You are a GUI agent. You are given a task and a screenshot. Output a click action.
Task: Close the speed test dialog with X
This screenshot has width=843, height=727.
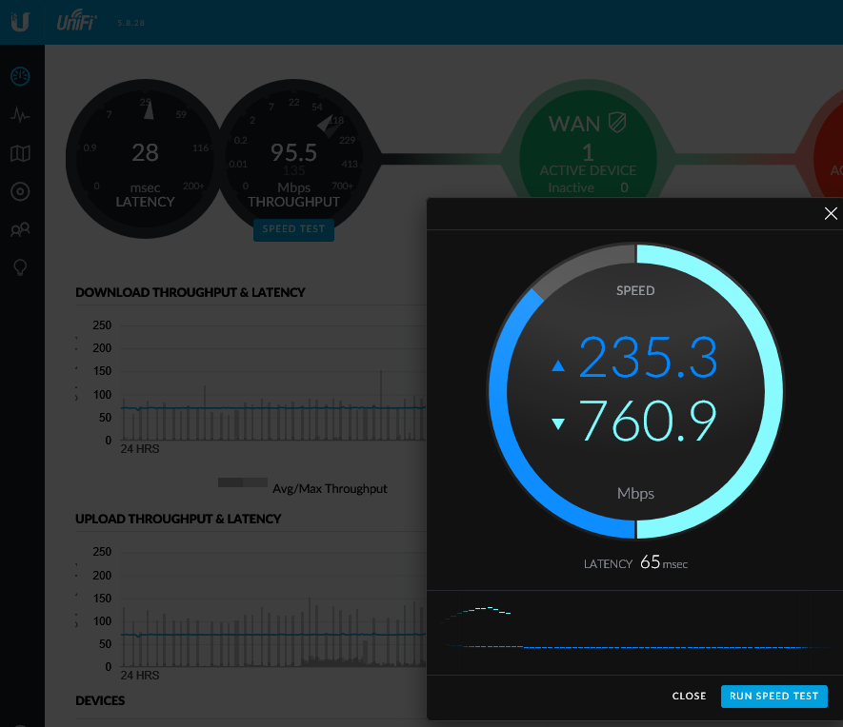tap(831, 214)
